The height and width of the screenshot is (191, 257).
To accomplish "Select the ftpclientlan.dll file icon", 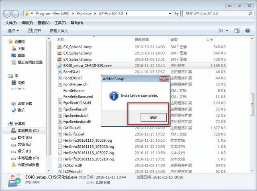I will coord(60,109).
